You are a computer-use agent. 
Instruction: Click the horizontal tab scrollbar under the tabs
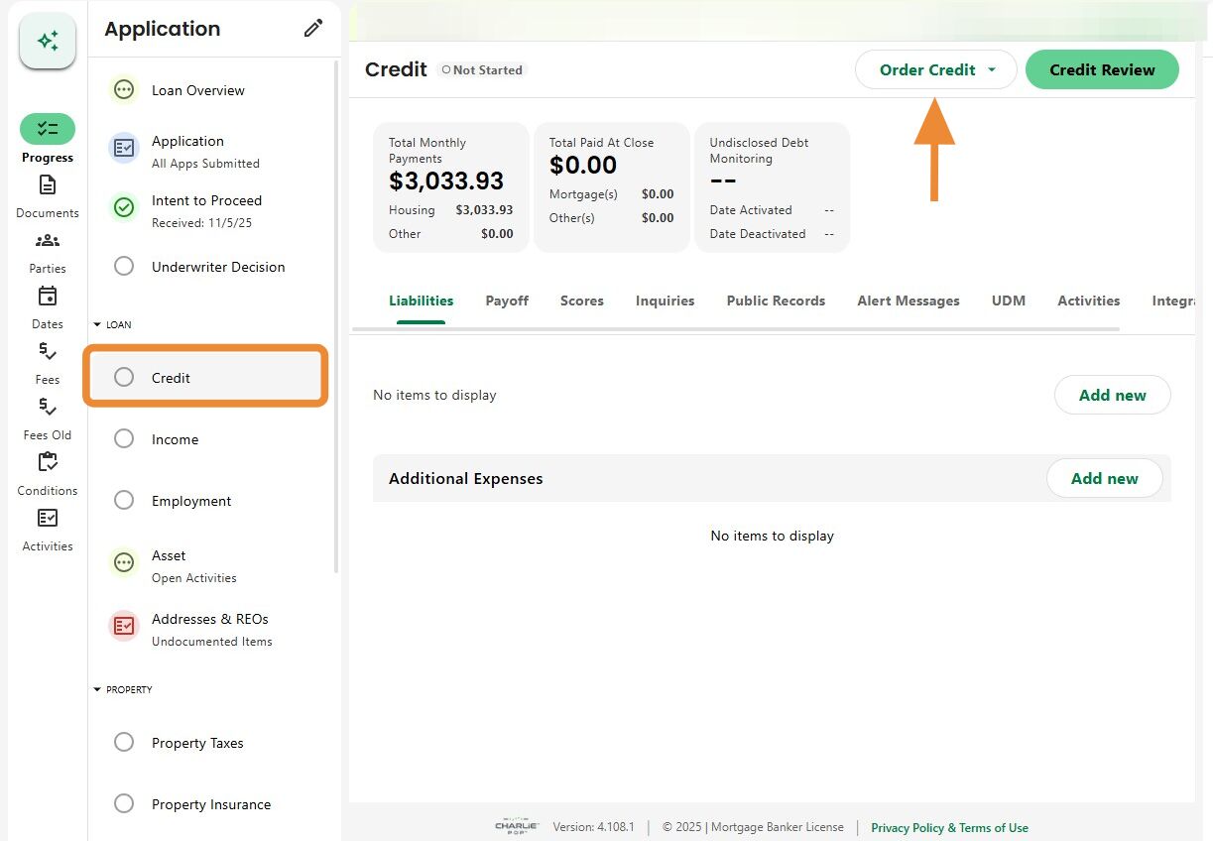point(734,329)
